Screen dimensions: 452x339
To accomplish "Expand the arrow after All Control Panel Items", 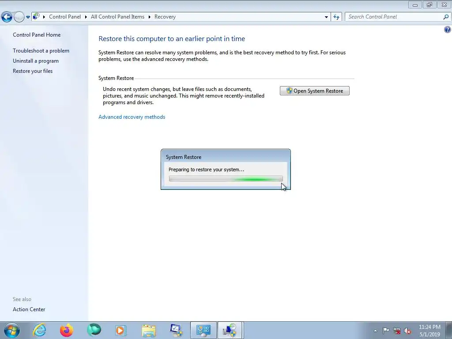I will point(150,17).
